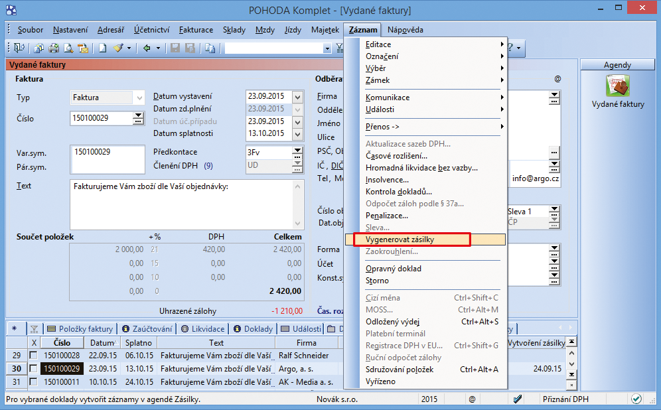
Task: Expand the brush icon dropdown arrow
Action: (129, 48)
